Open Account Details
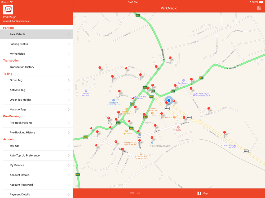This screenshot has width=265, height=198. click(36, 175)
